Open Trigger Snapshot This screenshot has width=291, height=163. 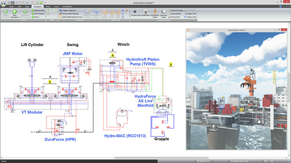coord(68,11)
